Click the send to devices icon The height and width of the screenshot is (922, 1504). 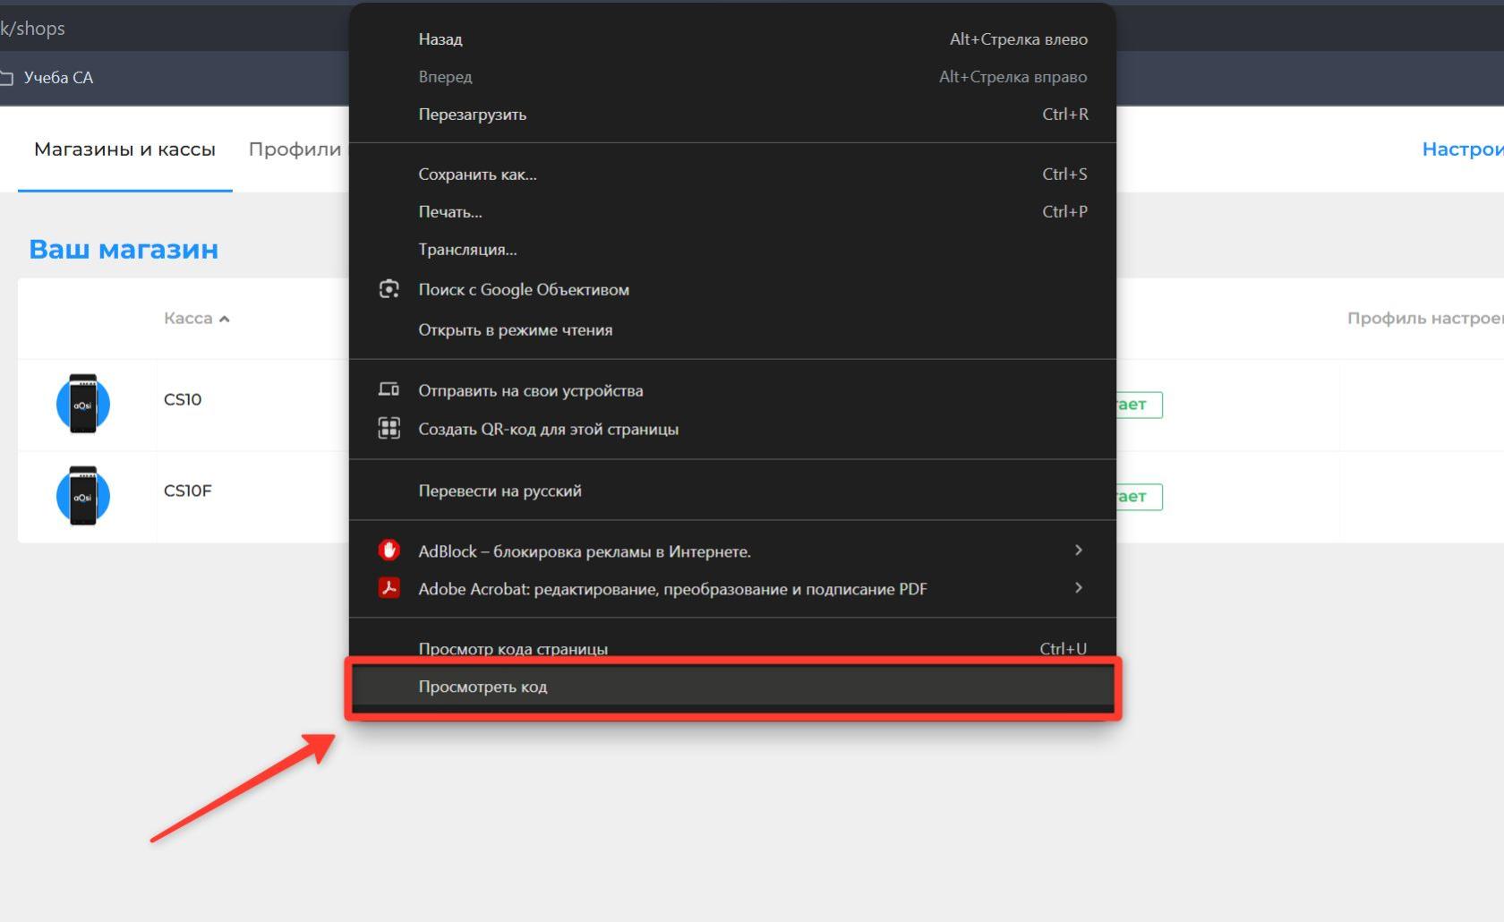coord(389,389)
